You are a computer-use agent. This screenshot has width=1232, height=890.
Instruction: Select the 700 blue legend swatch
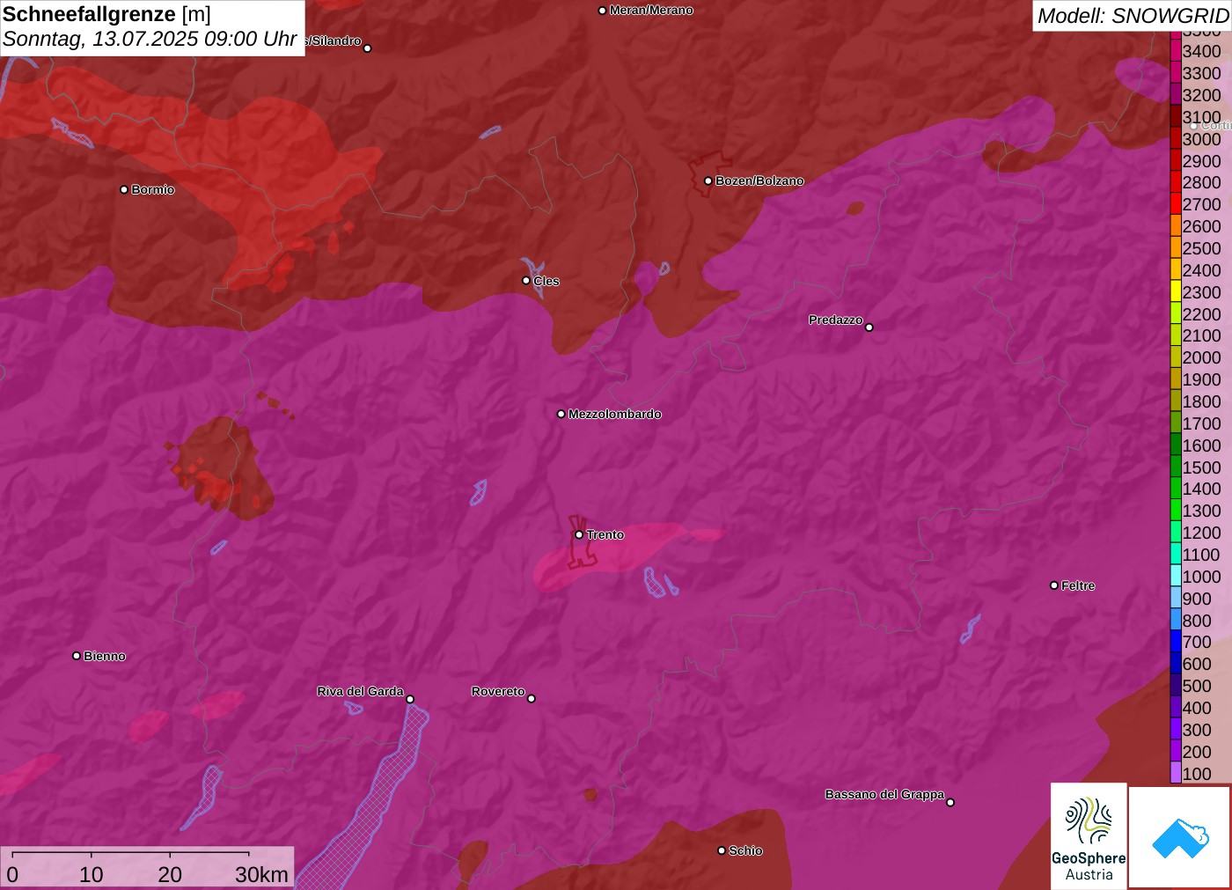1176,642
